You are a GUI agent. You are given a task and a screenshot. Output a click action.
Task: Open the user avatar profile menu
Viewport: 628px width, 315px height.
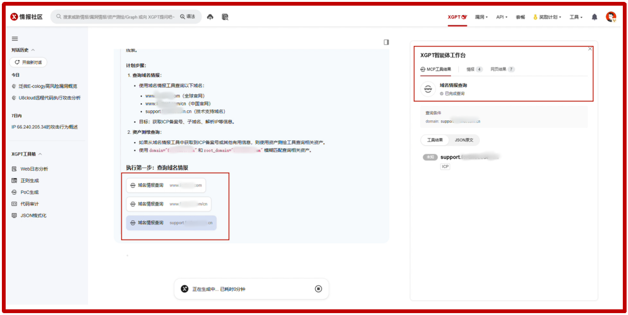(x=611, y=17)
